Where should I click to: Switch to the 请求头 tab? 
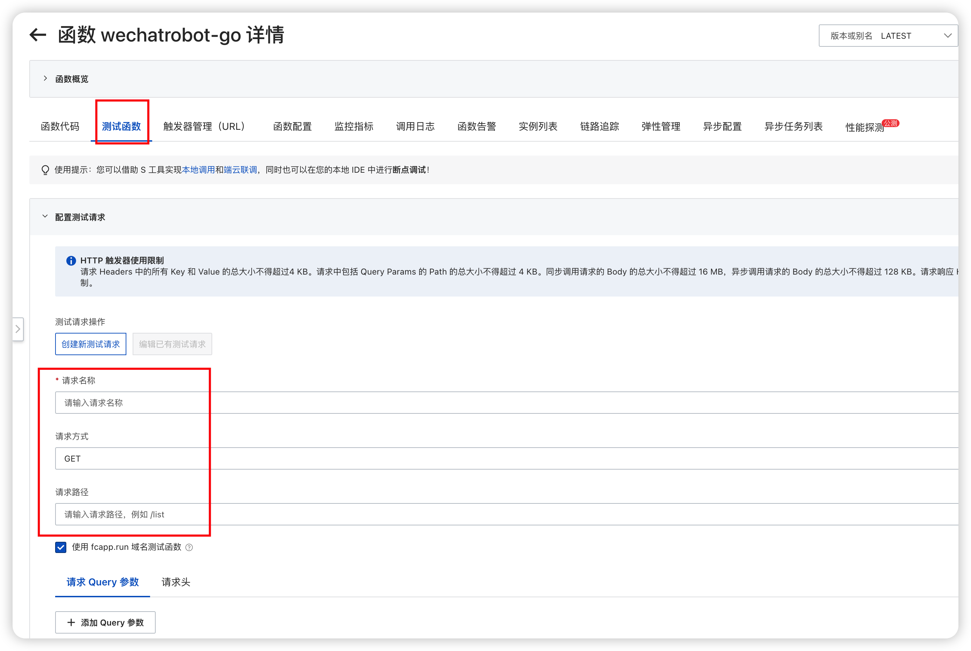[176, 582]
